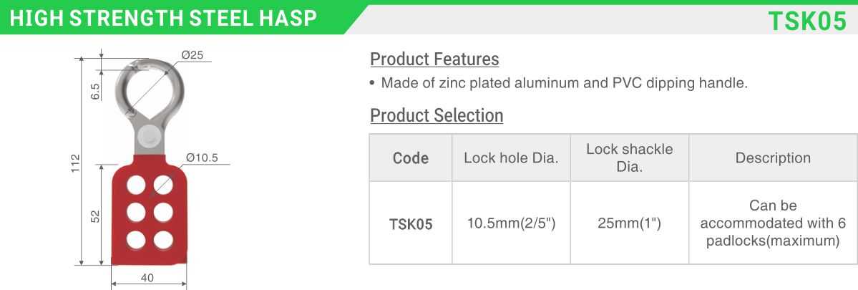Click the Product Features heading
The image size is (858, 290).
point(434,59)
